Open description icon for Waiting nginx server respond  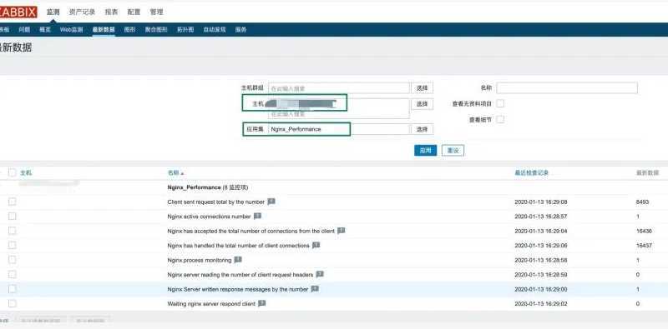pyautogui.click(x=262, y=303)
